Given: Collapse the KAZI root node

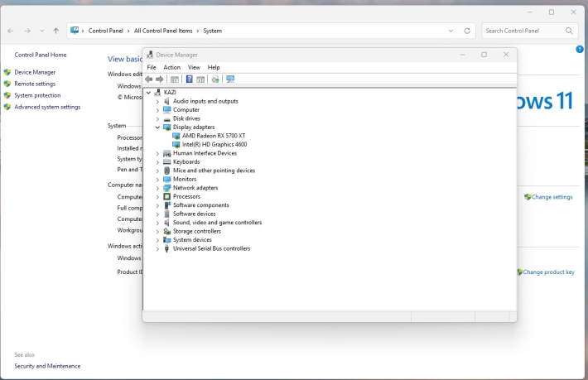Looking at the screenshot, I should pyautogui.click(x=148, y=92).
